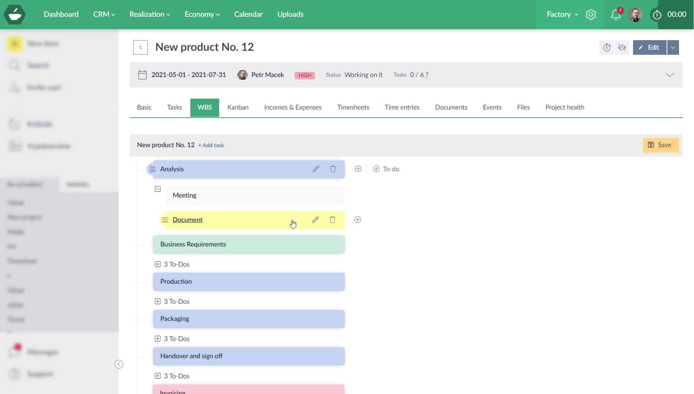Screen dimensions: 694x394
Task: Open the Economy menu
Action: (202, 15)
